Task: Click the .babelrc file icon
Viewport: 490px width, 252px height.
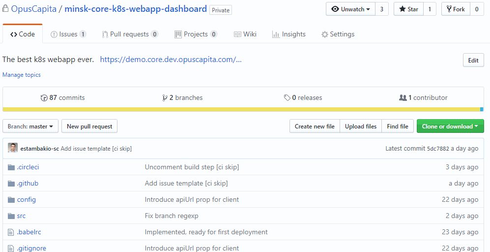Action: 11,232
